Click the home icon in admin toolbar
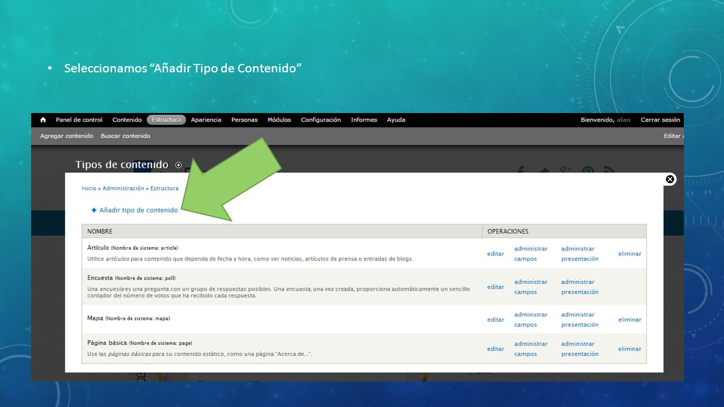This screenshot has height=407, width=724. coord(43,120)
